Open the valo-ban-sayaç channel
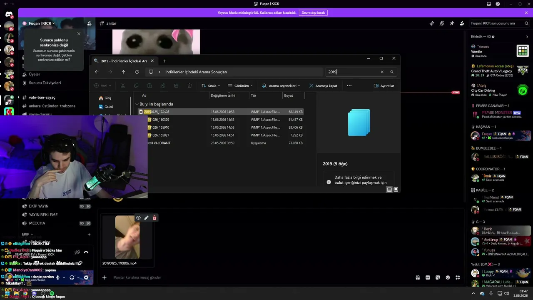Screen dimensions: 533x300 (42, 97)
